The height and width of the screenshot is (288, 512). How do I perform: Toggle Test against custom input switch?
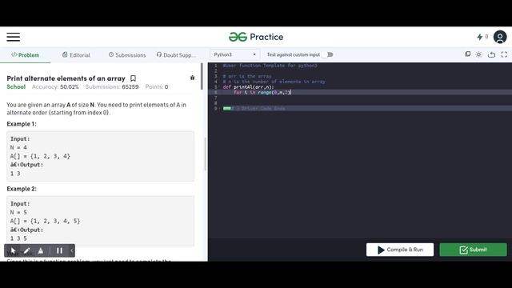[x=327, y=54]
